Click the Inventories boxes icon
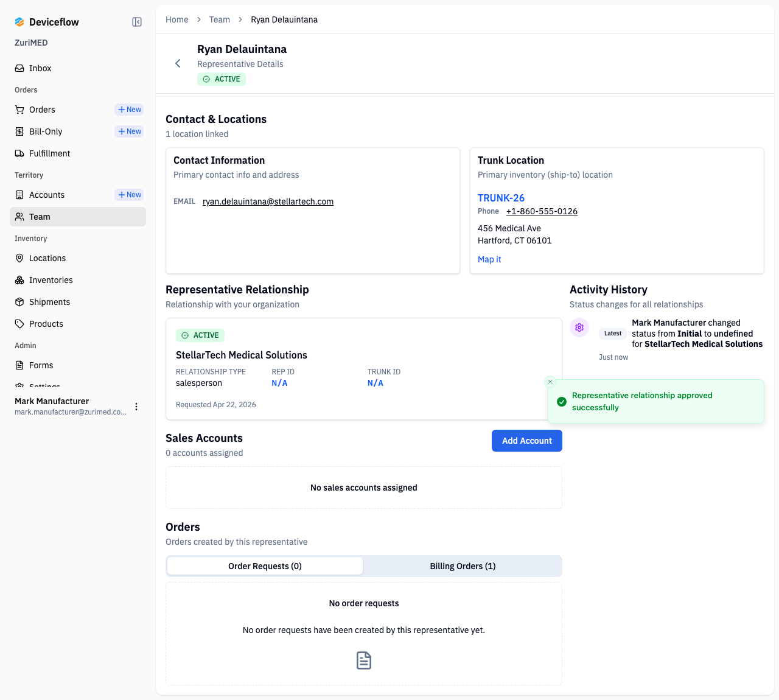Viewport: 779px width, 700px height. (19, 280)
